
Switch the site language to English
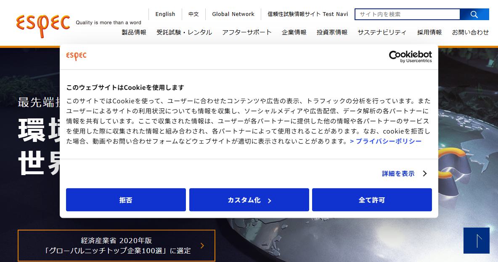tap(165, 14)
